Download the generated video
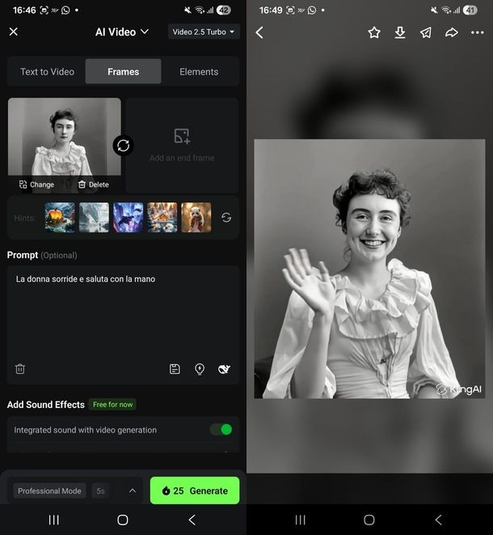 click(x=400, y=32)
